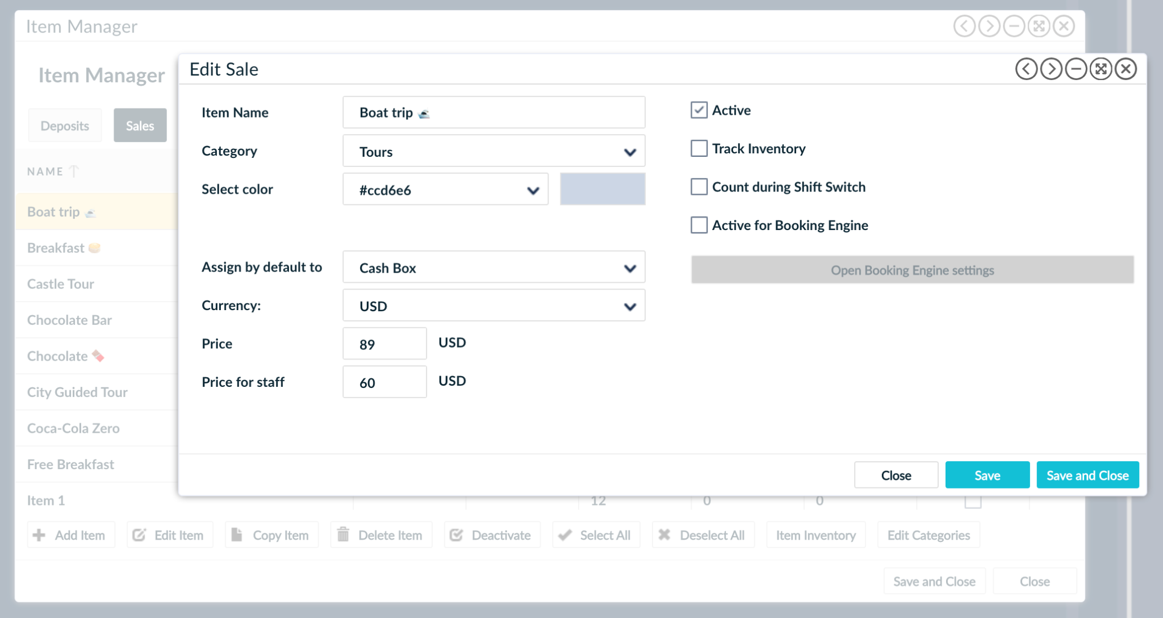Open Booking Engine settings
This screenshot has width=1163, height=618.
click(912, 270)
